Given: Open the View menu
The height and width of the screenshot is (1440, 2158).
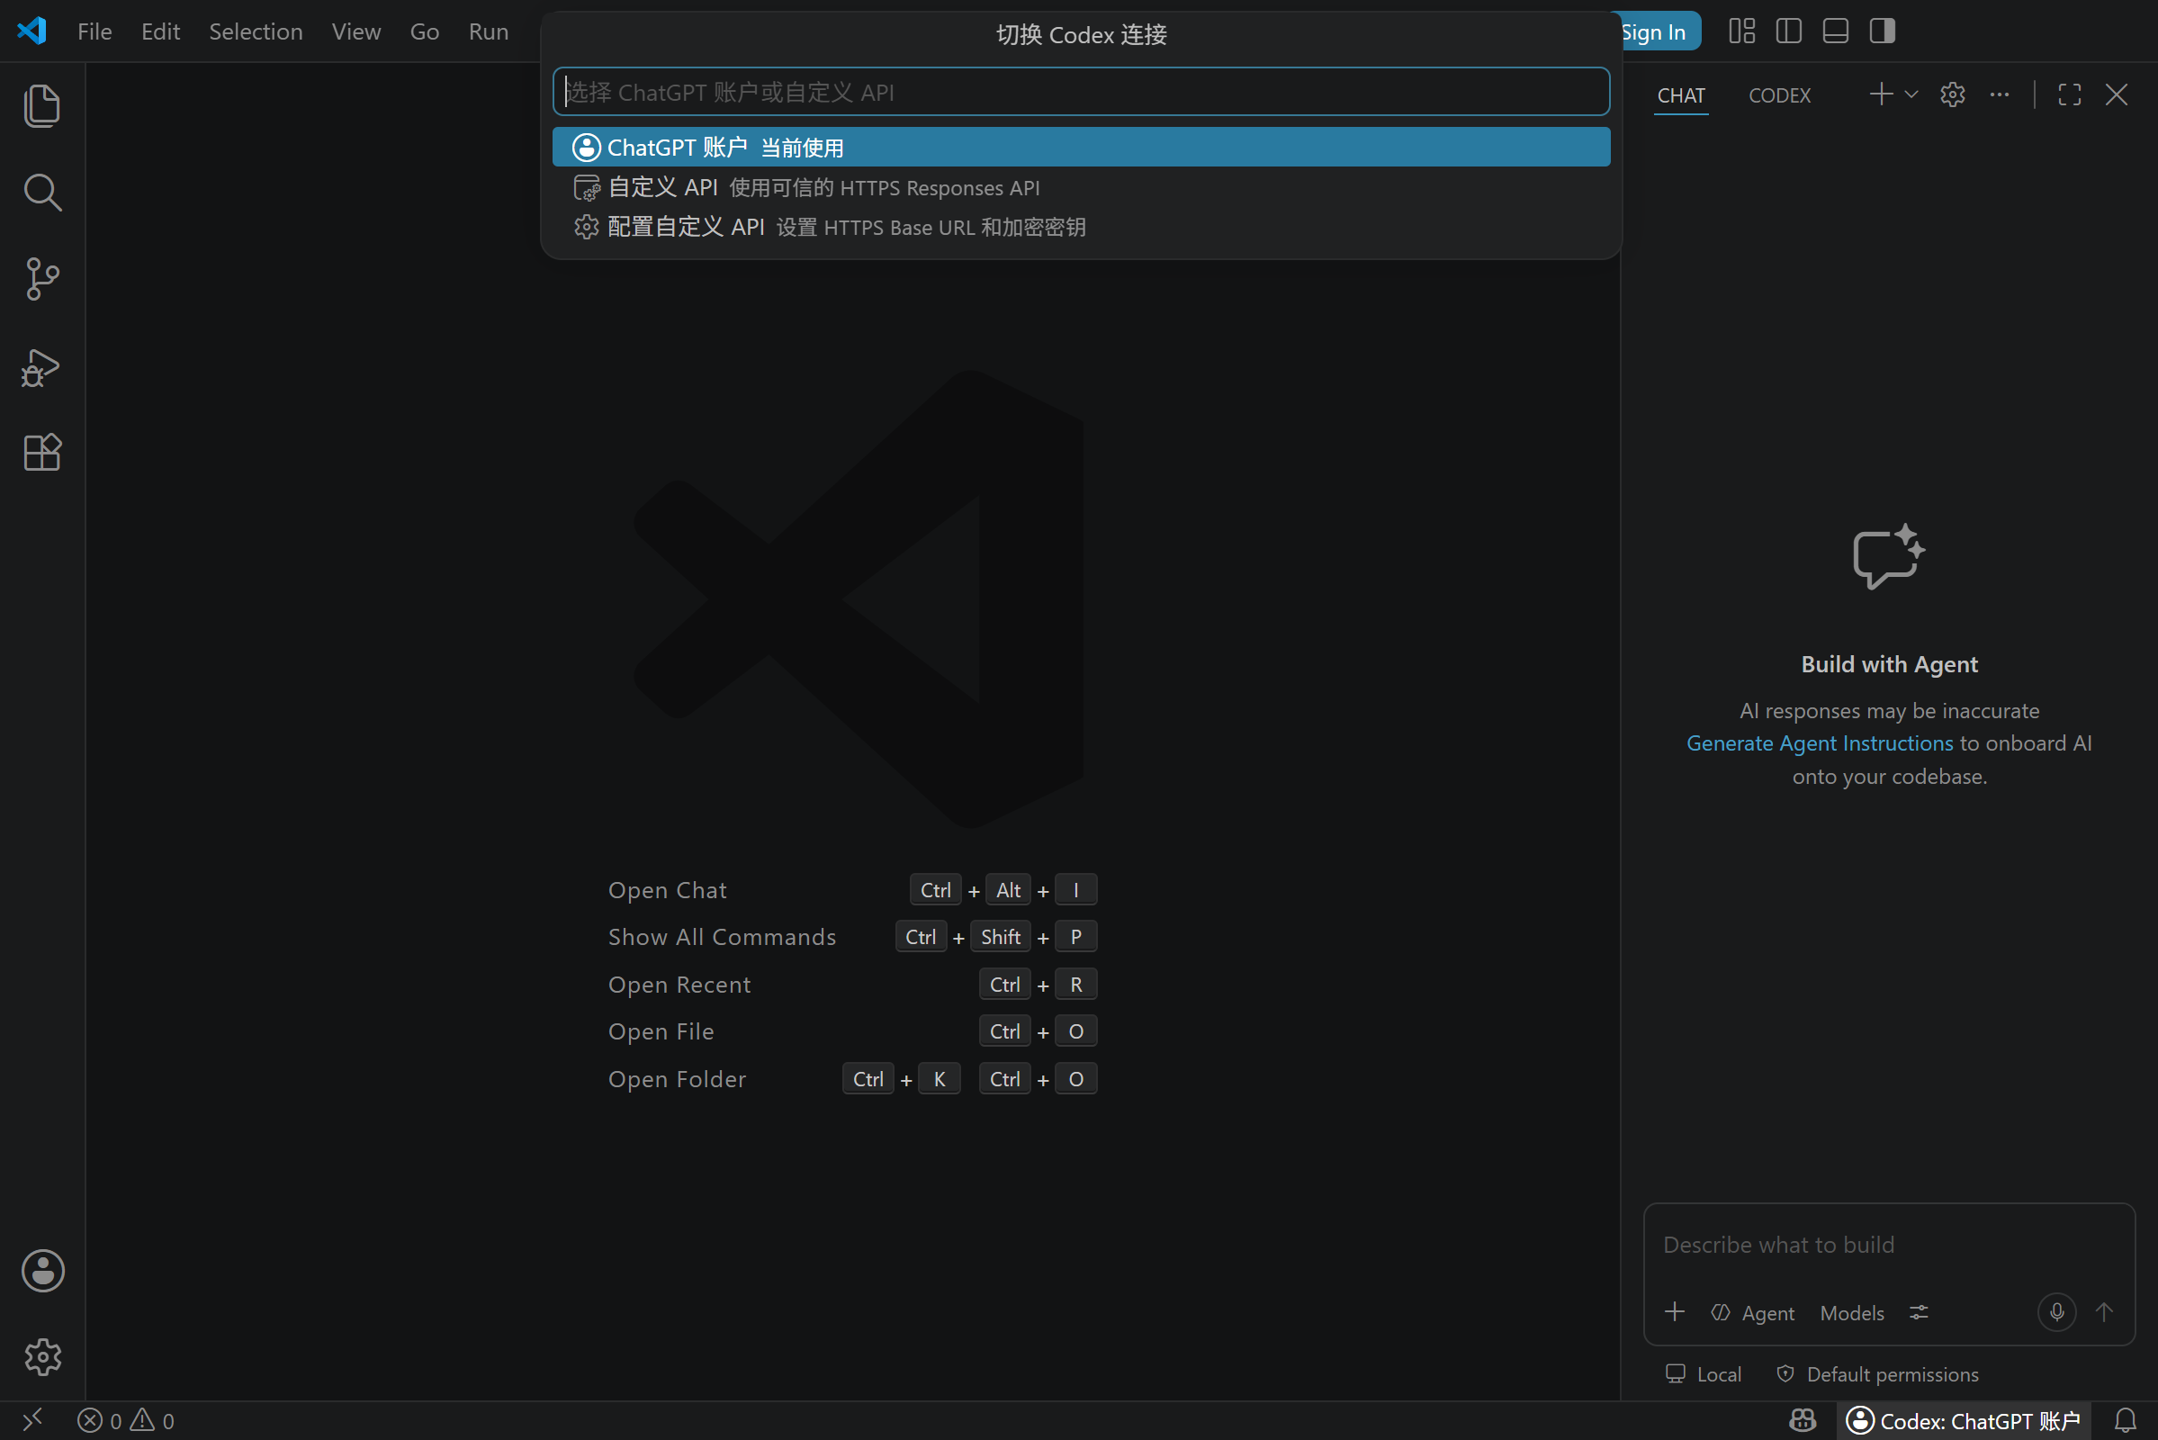Looking at the screenshot, I should [356, 32].
